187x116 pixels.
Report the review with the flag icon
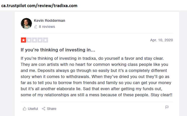tap(167, 107)
